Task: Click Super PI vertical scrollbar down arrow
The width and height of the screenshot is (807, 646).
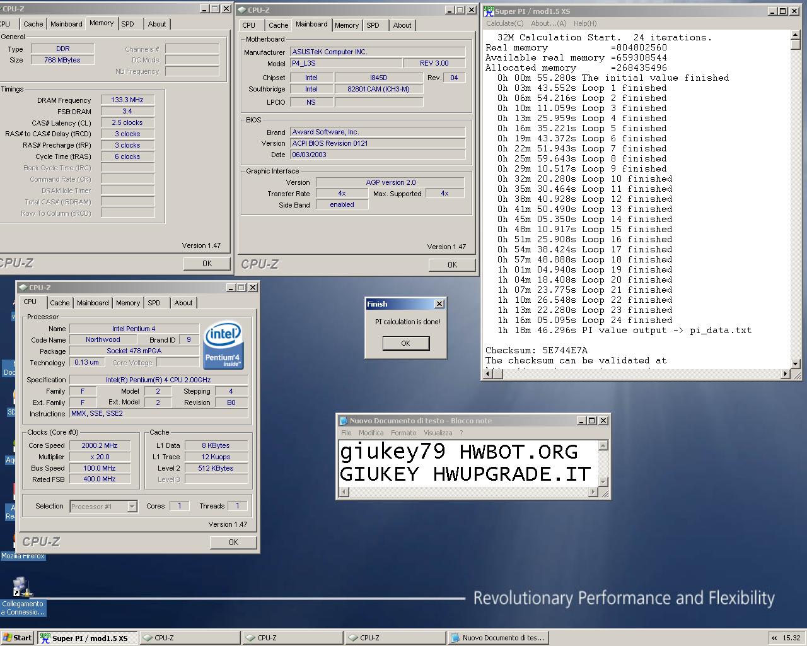Action: click(796, 363)
